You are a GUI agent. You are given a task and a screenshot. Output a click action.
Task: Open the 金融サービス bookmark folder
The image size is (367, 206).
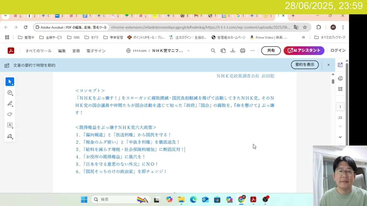50,37
